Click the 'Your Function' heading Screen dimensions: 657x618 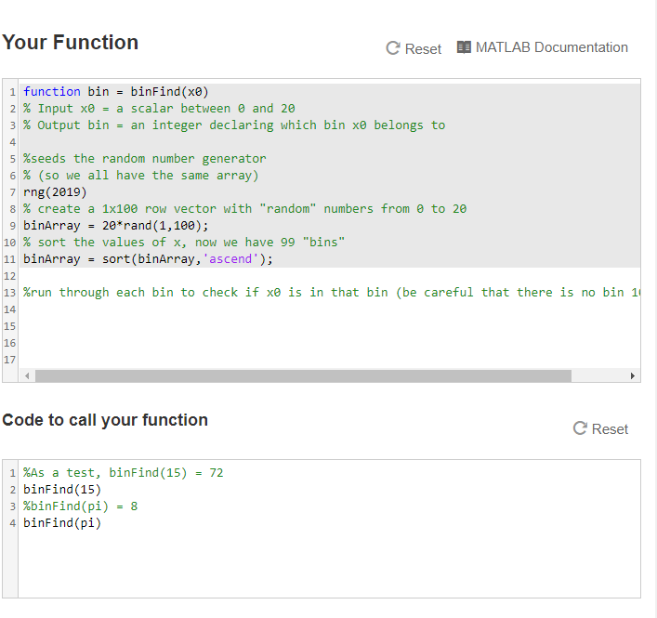[x=70, y=43]
